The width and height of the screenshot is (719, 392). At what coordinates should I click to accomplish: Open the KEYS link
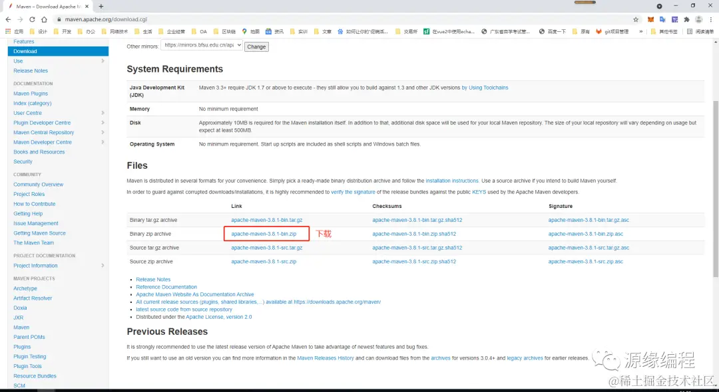pyautogui.click(x=479, y=192)
